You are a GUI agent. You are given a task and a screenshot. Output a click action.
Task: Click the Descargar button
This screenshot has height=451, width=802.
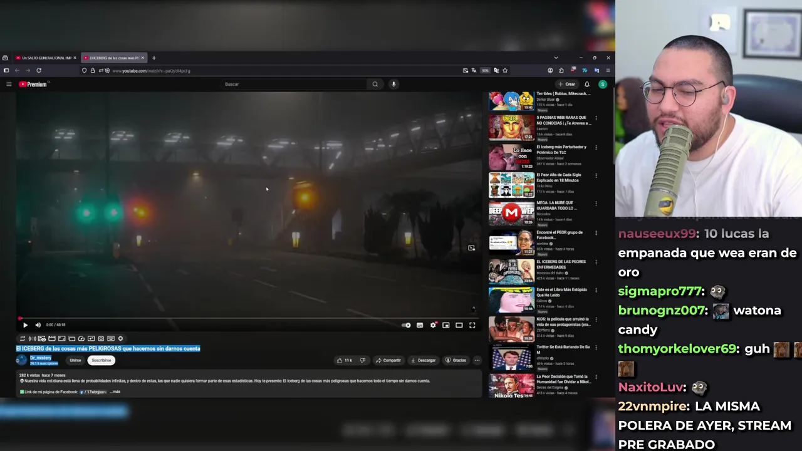click(424, 360)
